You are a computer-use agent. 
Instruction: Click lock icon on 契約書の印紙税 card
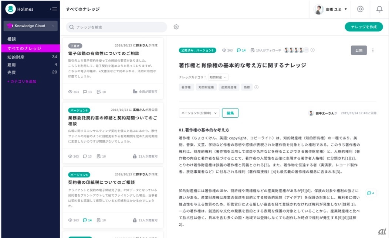coord(135,220)
